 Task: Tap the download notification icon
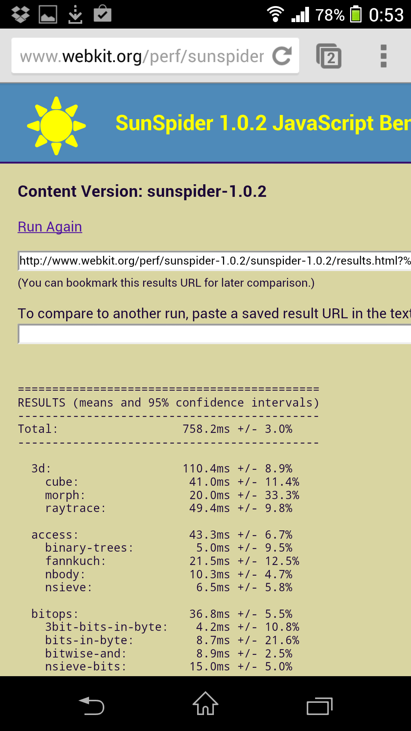click(75, 14)
